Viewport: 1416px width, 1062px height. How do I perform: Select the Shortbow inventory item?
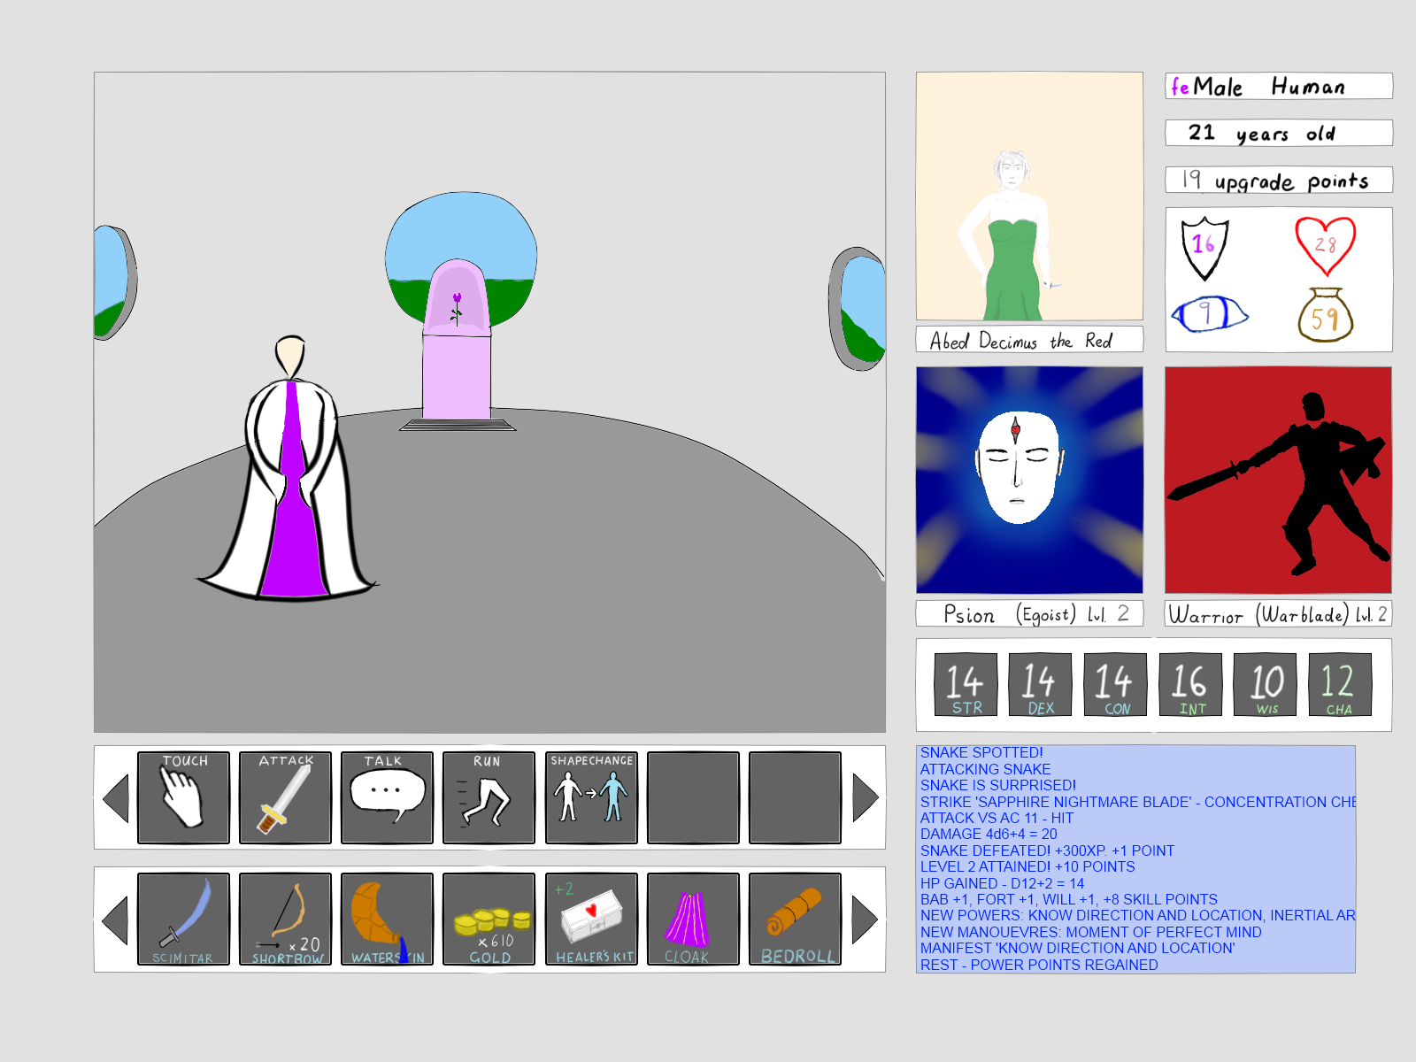point(285,919)
